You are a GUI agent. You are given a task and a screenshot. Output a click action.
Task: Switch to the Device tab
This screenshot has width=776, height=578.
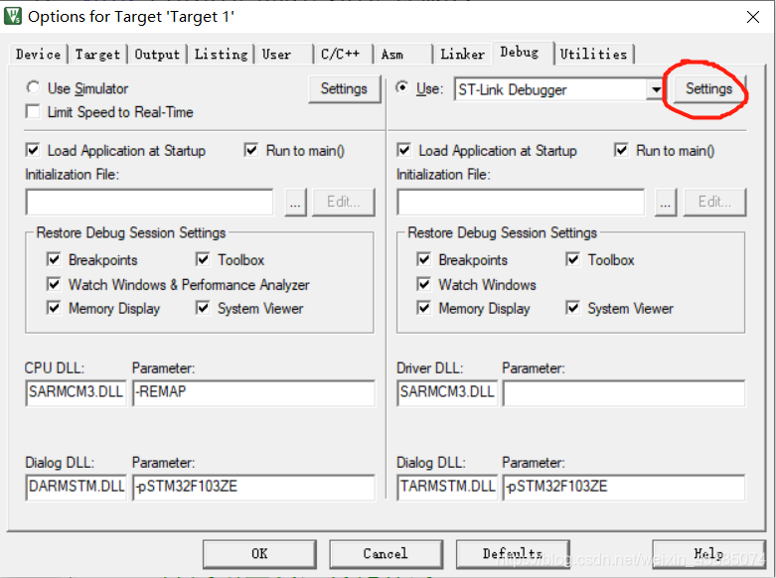point(38,54)
